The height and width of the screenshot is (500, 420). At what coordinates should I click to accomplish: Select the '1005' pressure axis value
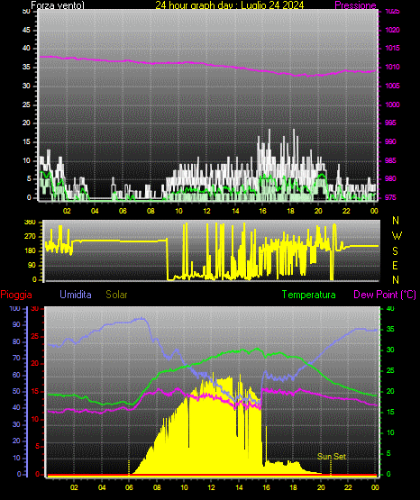pyautogui.click(x=393, y=86)
